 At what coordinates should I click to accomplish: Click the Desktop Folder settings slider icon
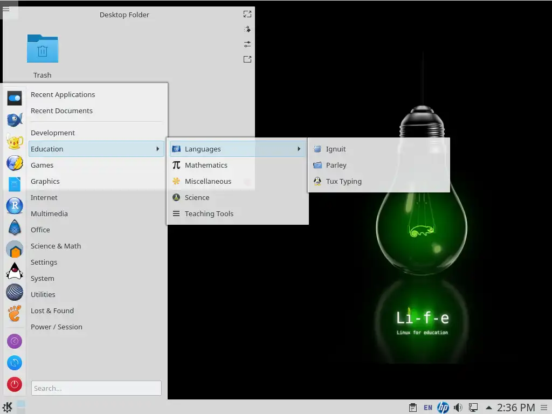pos(247,44)
